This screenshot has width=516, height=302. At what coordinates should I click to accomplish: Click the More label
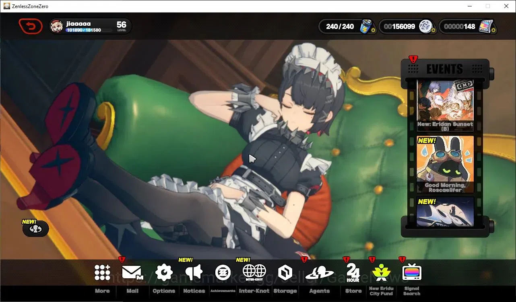(x=102, y=291)
